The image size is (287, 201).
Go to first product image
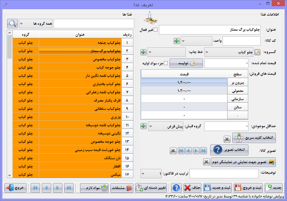click(x=181, y=151)
